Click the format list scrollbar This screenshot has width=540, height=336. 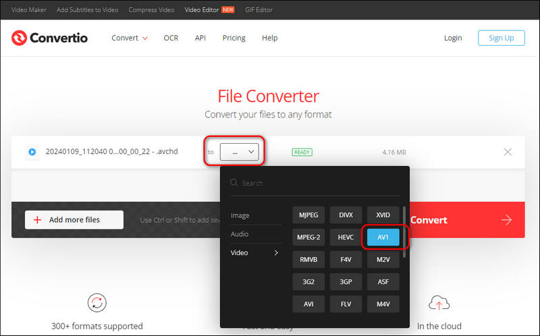404,229
